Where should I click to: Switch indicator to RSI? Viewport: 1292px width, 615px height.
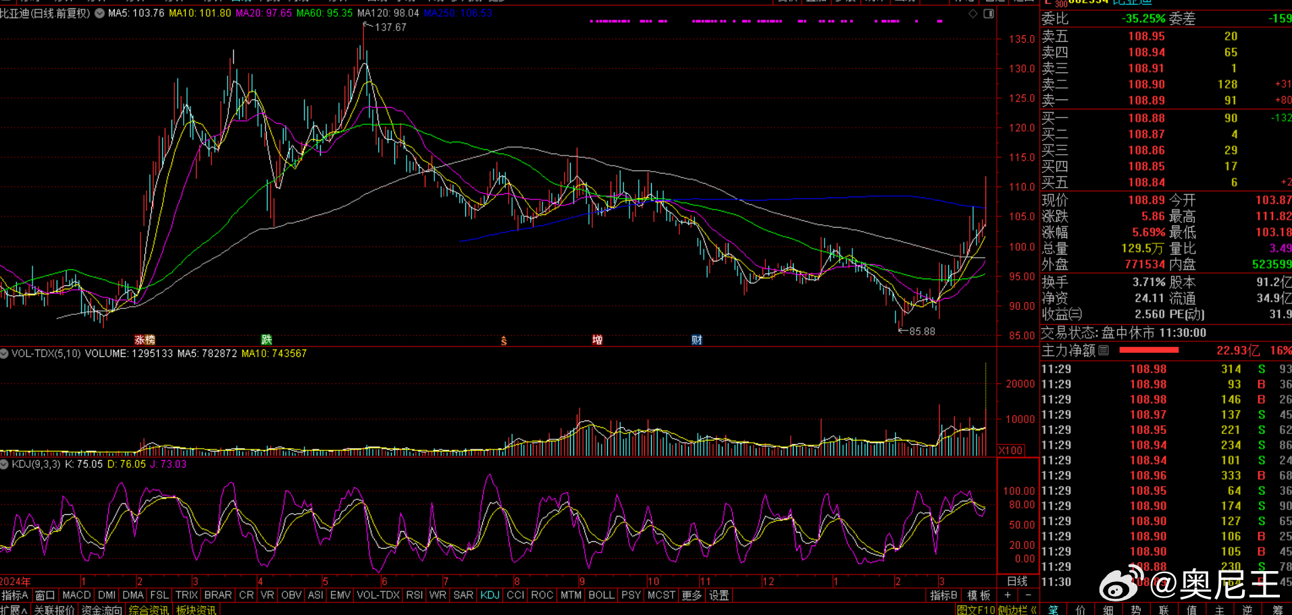pos(415,595)
